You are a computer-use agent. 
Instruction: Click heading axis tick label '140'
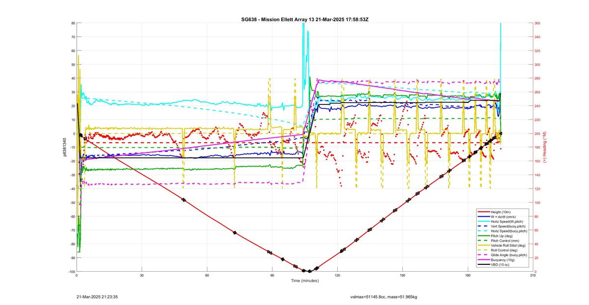(x=537, y=175)
